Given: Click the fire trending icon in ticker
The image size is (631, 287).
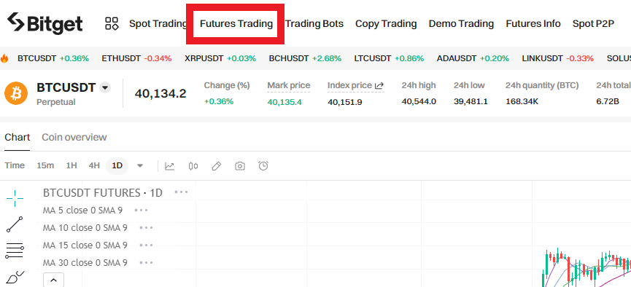Looking at the screenshot, I should pyautogui.click(x=4, y=58).
